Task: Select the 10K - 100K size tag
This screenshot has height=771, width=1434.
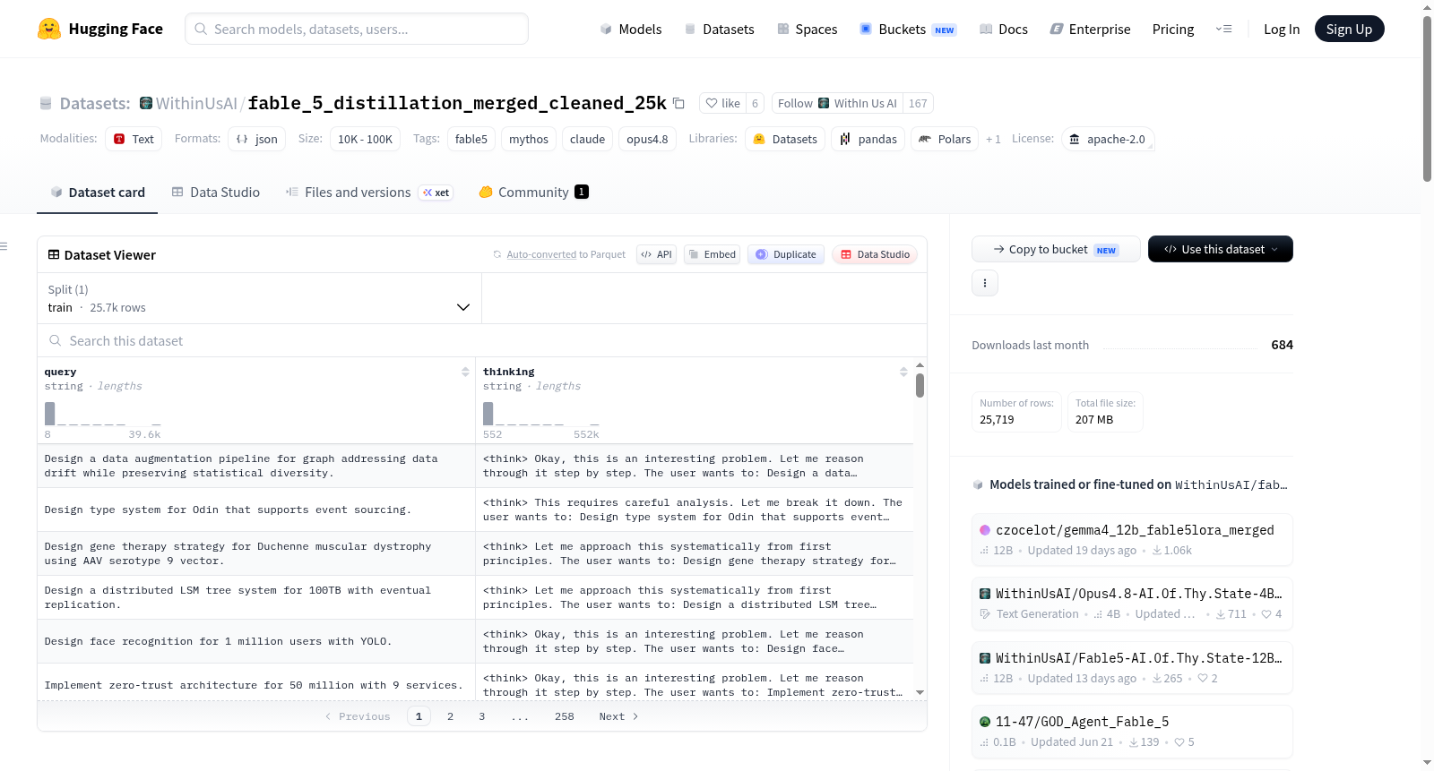Action: 365,139
